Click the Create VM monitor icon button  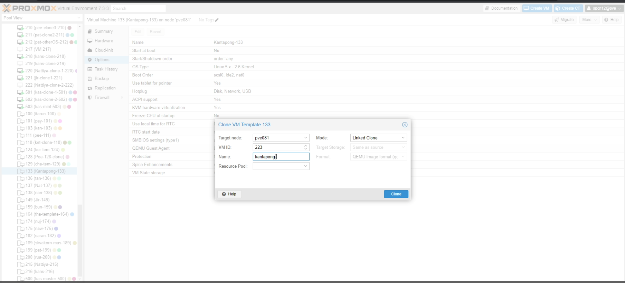point(537,8)
